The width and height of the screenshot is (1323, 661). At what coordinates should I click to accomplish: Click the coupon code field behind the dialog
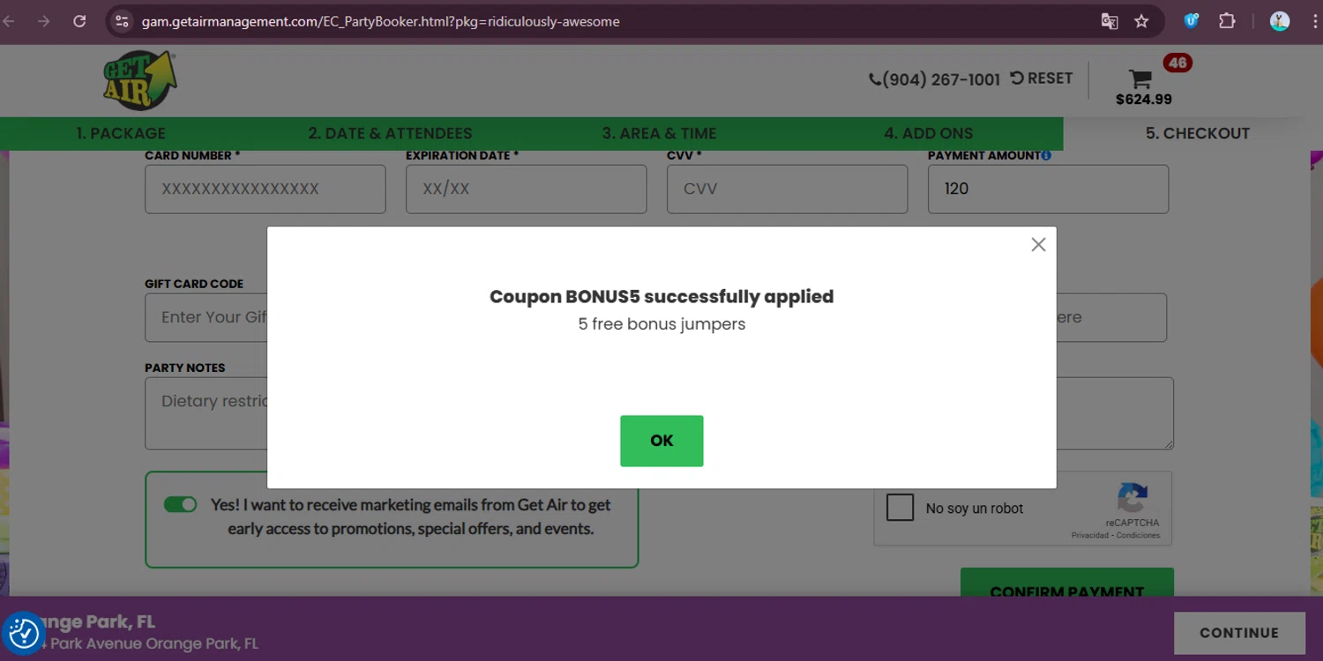tap(1111, 317)
